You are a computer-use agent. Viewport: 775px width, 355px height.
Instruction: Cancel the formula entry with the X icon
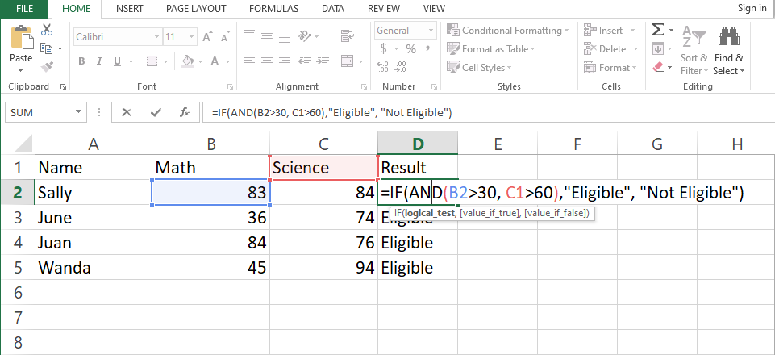tap(127, 112)
